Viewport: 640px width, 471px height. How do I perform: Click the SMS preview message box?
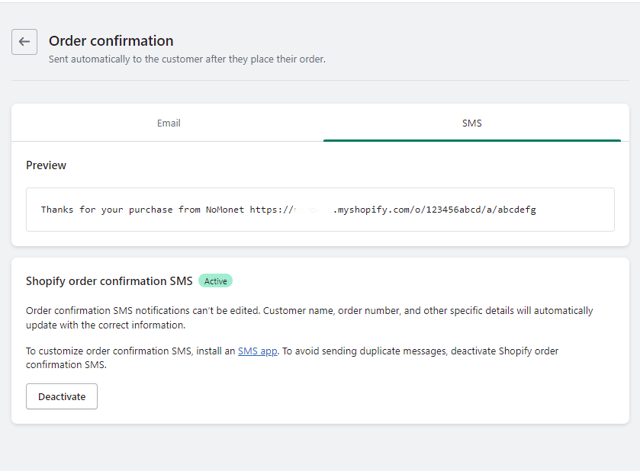click(320, 210)
